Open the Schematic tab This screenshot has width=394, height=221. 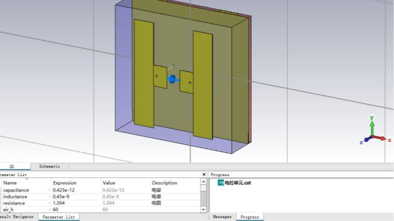[49, 166]
